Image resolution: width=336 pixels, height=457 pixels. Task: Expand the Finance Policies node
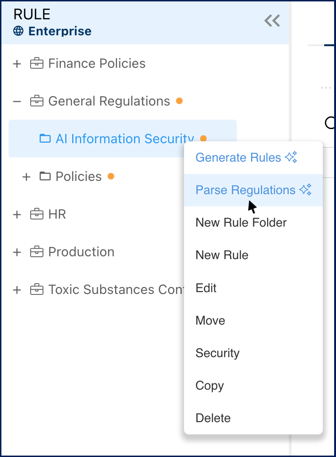(x=17, y=64)
